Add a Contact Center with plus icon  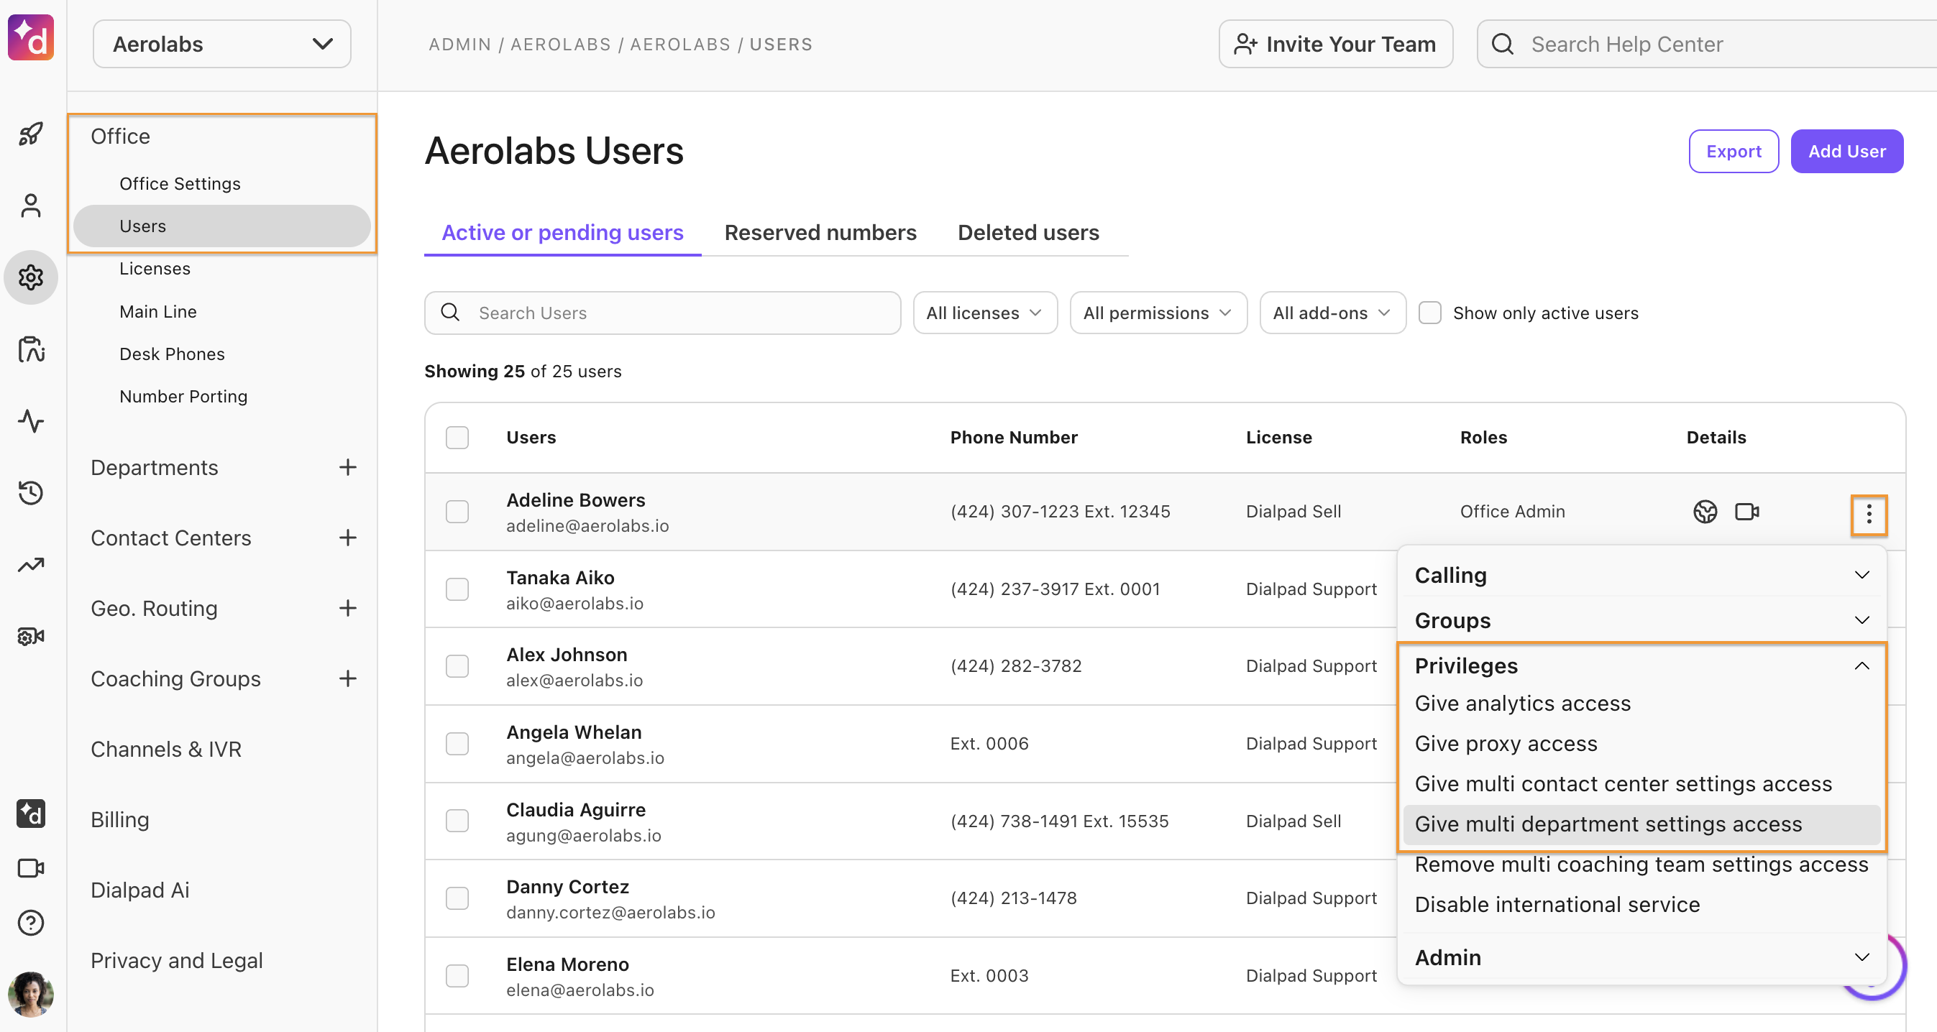(x=347, y=538)
